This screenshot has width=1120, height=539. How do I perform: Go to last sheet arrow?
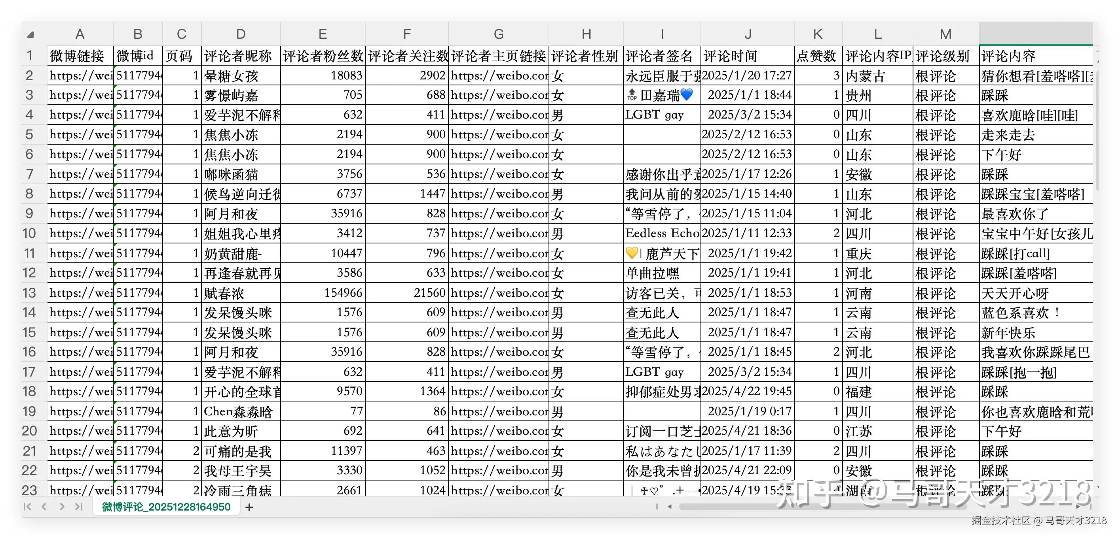tap(79, 507)
